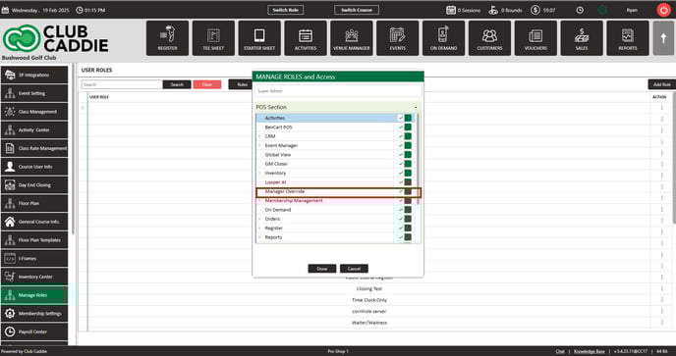Open the Register module icon

(x=167, y=38)
